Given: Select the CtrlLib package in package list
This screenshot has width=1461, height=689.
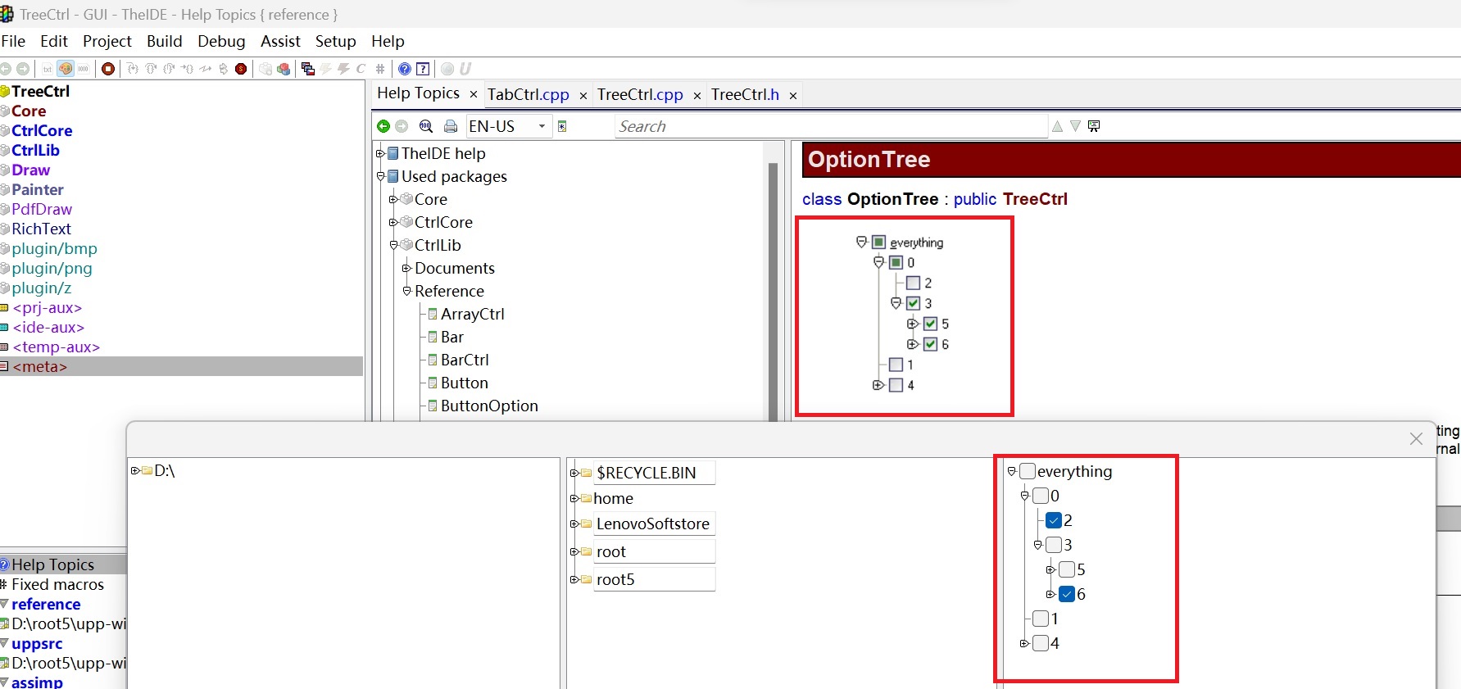Looking at the screenshot, I should point(35,150).
